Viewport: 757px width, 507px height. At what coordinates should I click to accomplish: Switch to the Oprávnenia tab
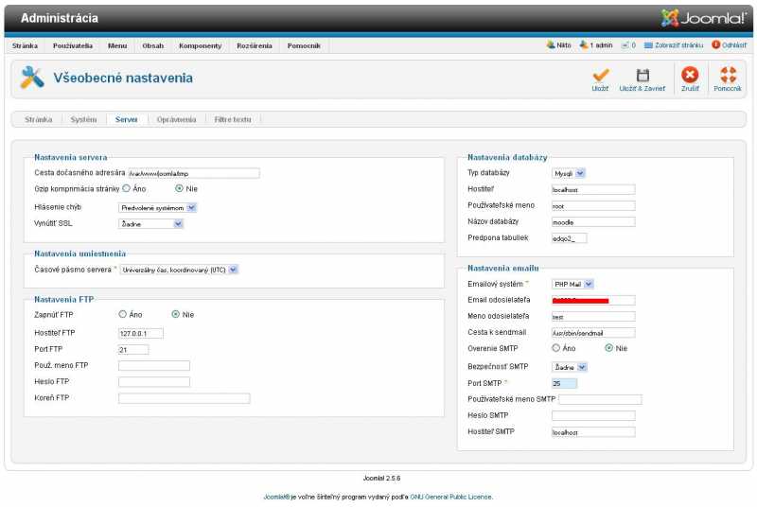click(176, 120)
